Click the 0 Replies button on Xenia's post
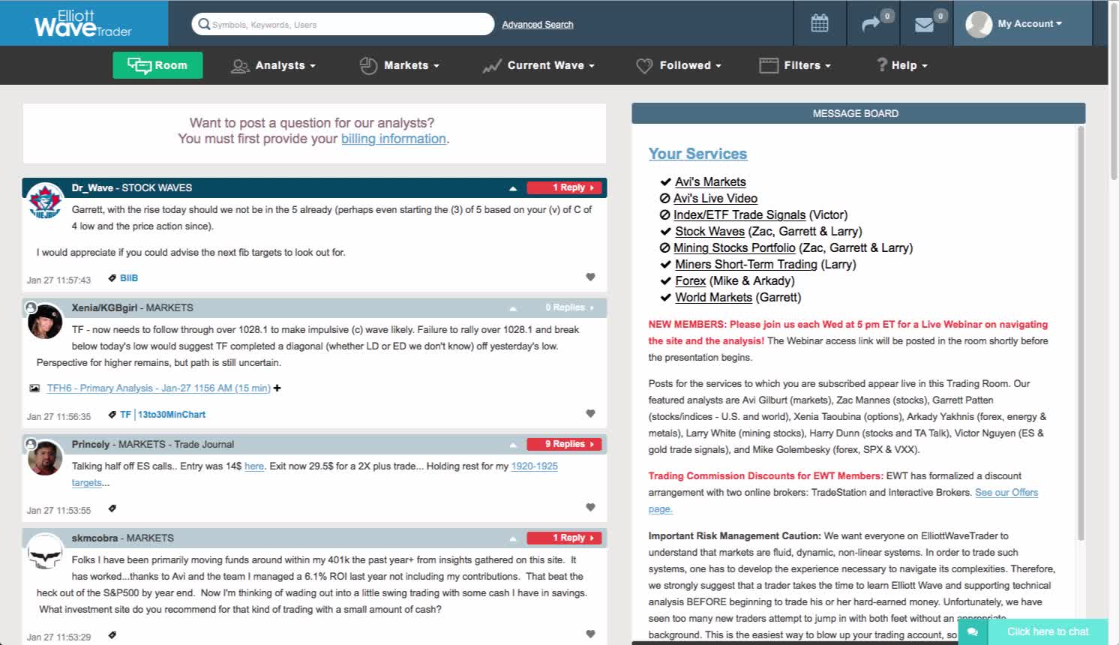 (x=565, y=307)
